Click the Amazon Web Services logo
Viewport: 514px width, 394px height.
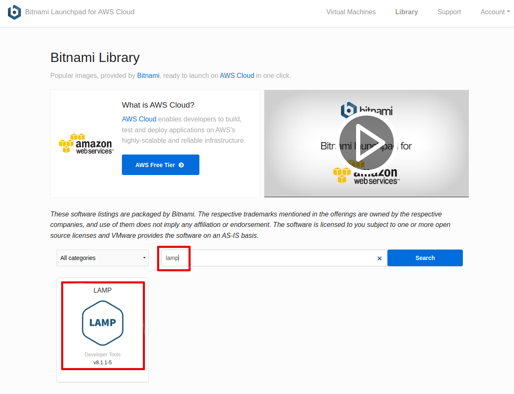tap(86, 144)
